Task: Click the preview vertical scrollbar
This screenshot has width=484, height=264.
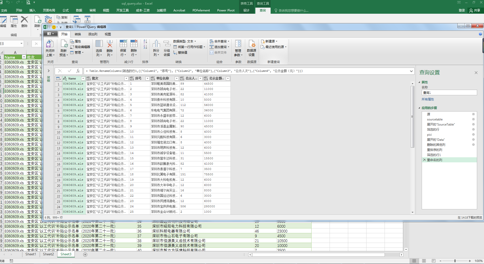Action: click(x=413, y=117)
